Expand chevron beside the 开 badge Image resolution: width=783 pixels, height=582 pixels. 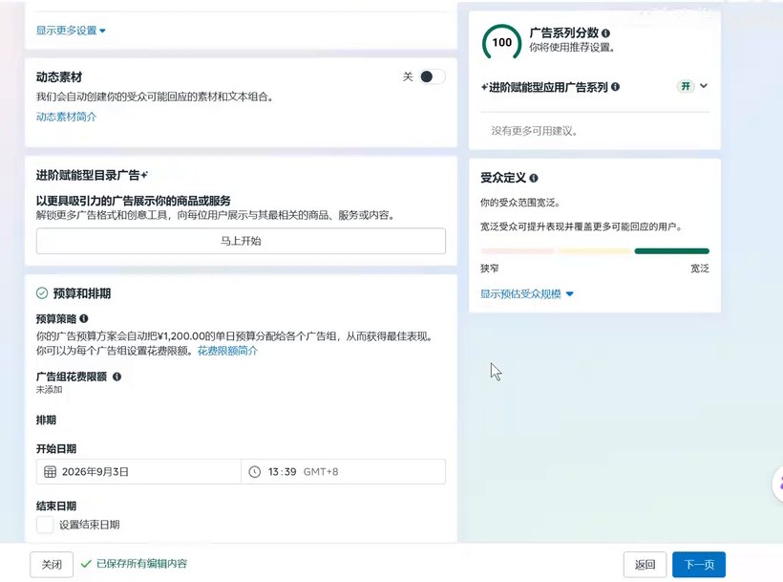[704, 86]
